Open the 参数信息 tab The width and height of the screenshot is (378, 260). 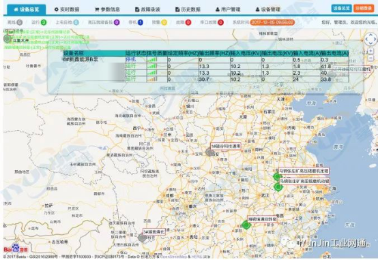(x=107, y=10)
